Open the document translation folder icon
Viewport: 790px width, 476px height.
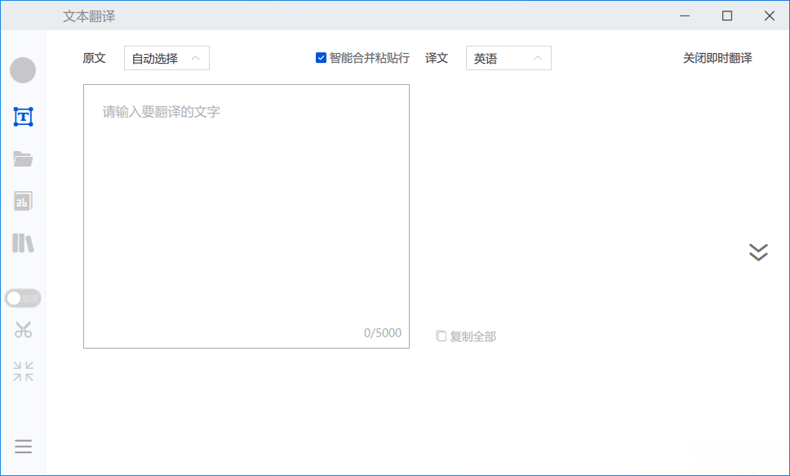tap(23, 158)
